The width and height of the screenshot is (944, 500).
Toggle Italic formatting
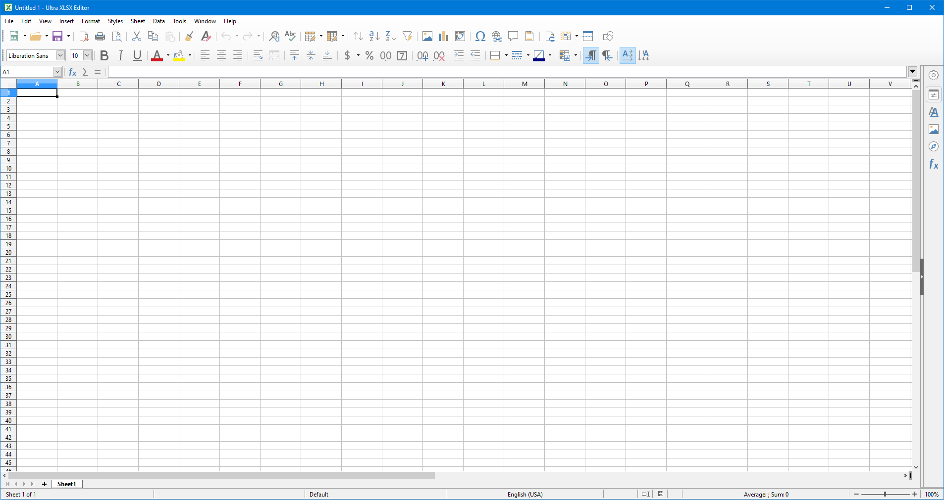pos(120,55)
